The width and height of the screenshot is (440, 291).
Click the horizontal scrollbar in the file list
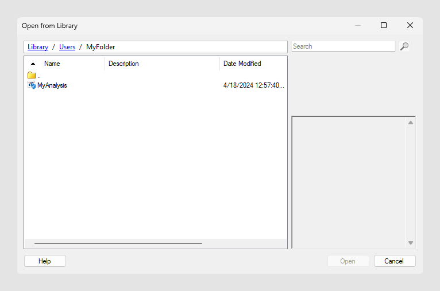118,243
